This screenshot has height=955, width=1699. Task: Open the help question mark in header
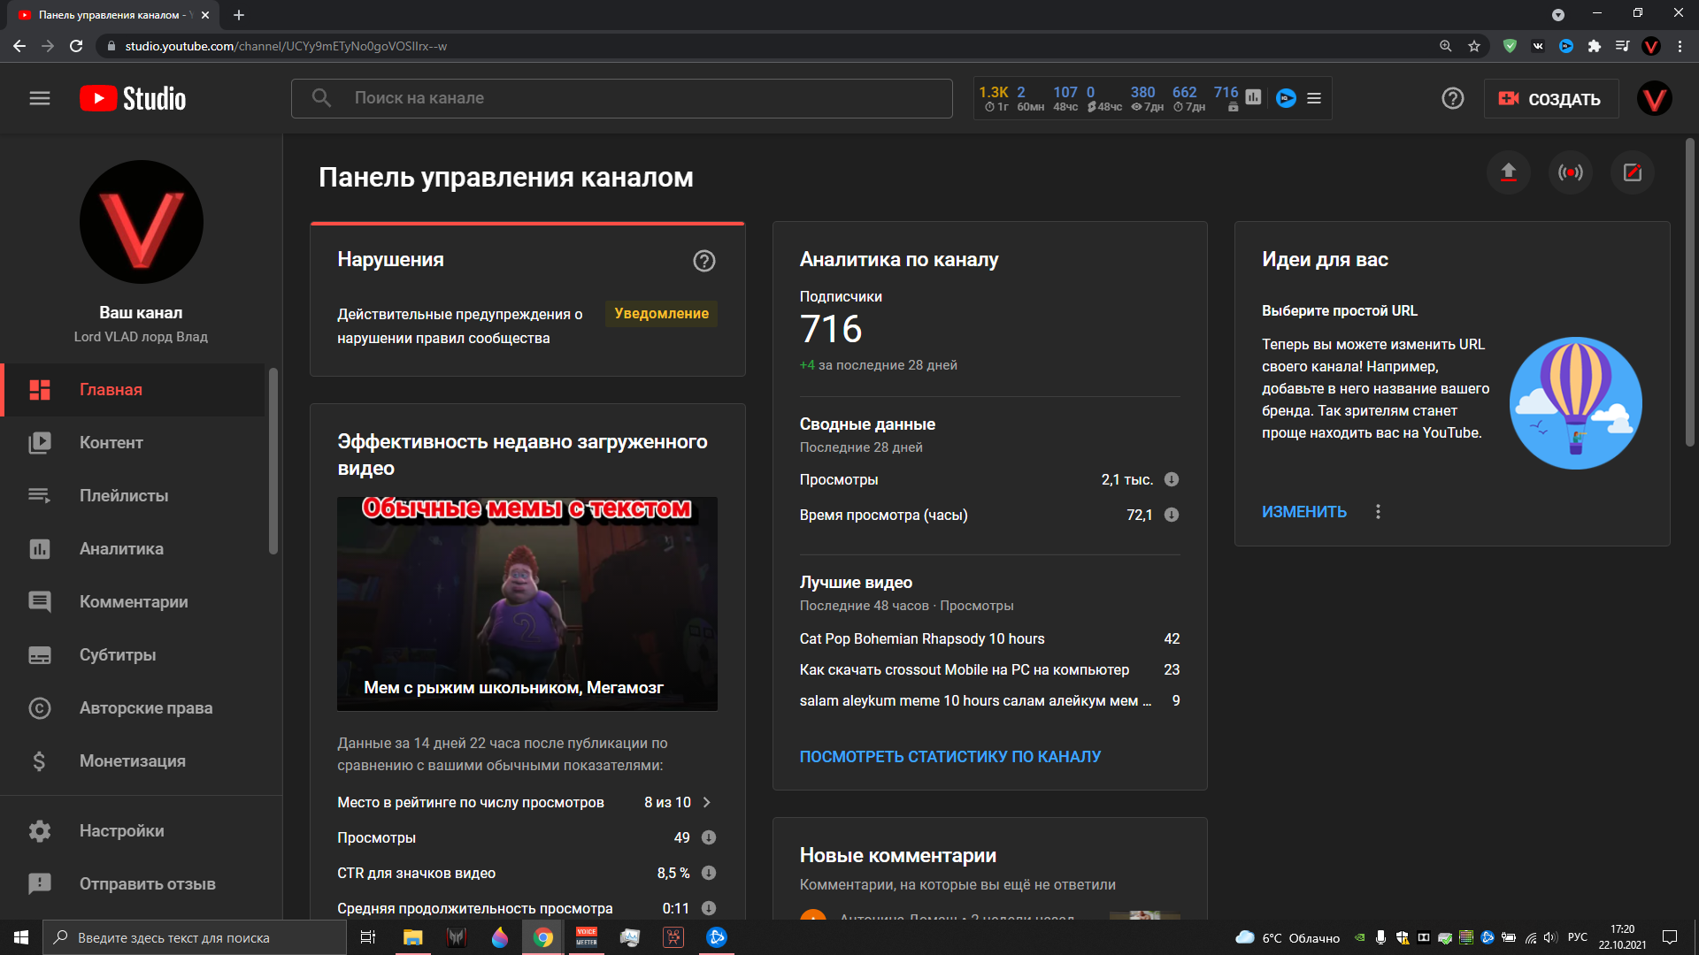pyautogui.click(x=1452, y=98)
